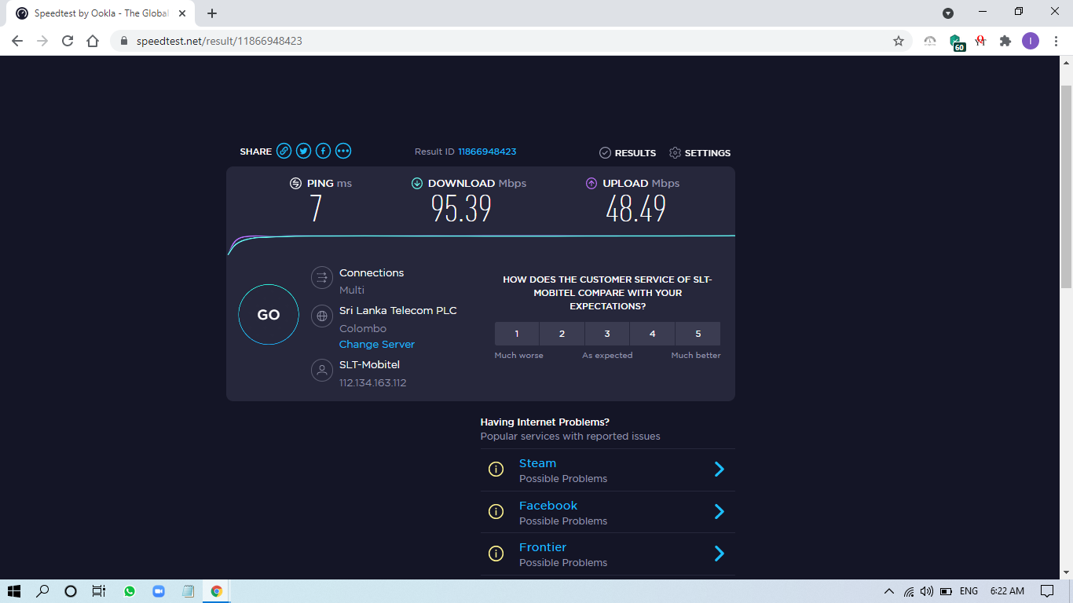This screenshot has height=603, width=1073.
Task: Click the 48.49 upload value
Action: (x=635, y=209)
